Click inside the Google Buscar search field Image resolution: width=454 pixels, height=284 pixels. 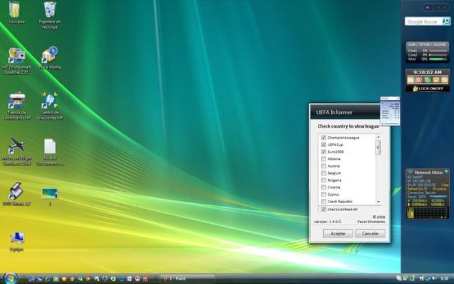[423, 22]
